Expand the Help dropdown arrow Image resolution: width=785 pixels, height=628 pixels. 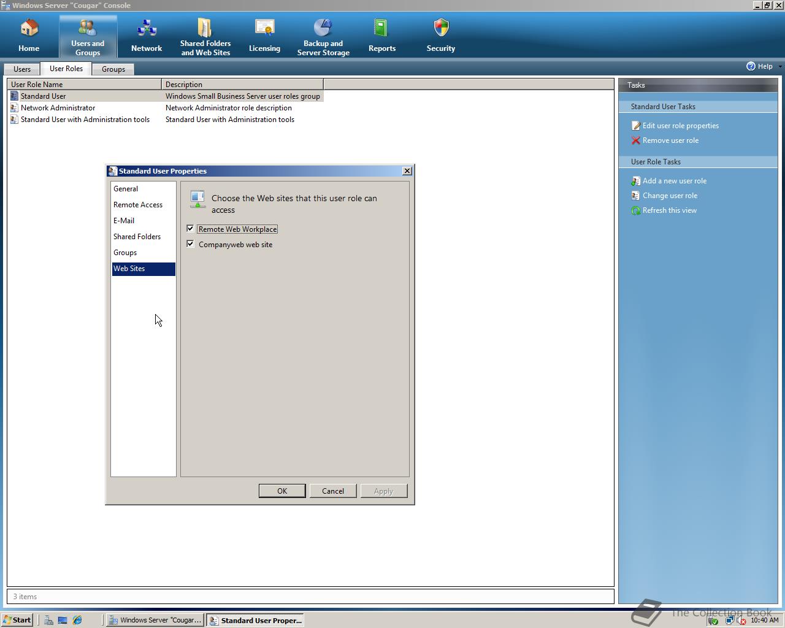pos(780,66)
